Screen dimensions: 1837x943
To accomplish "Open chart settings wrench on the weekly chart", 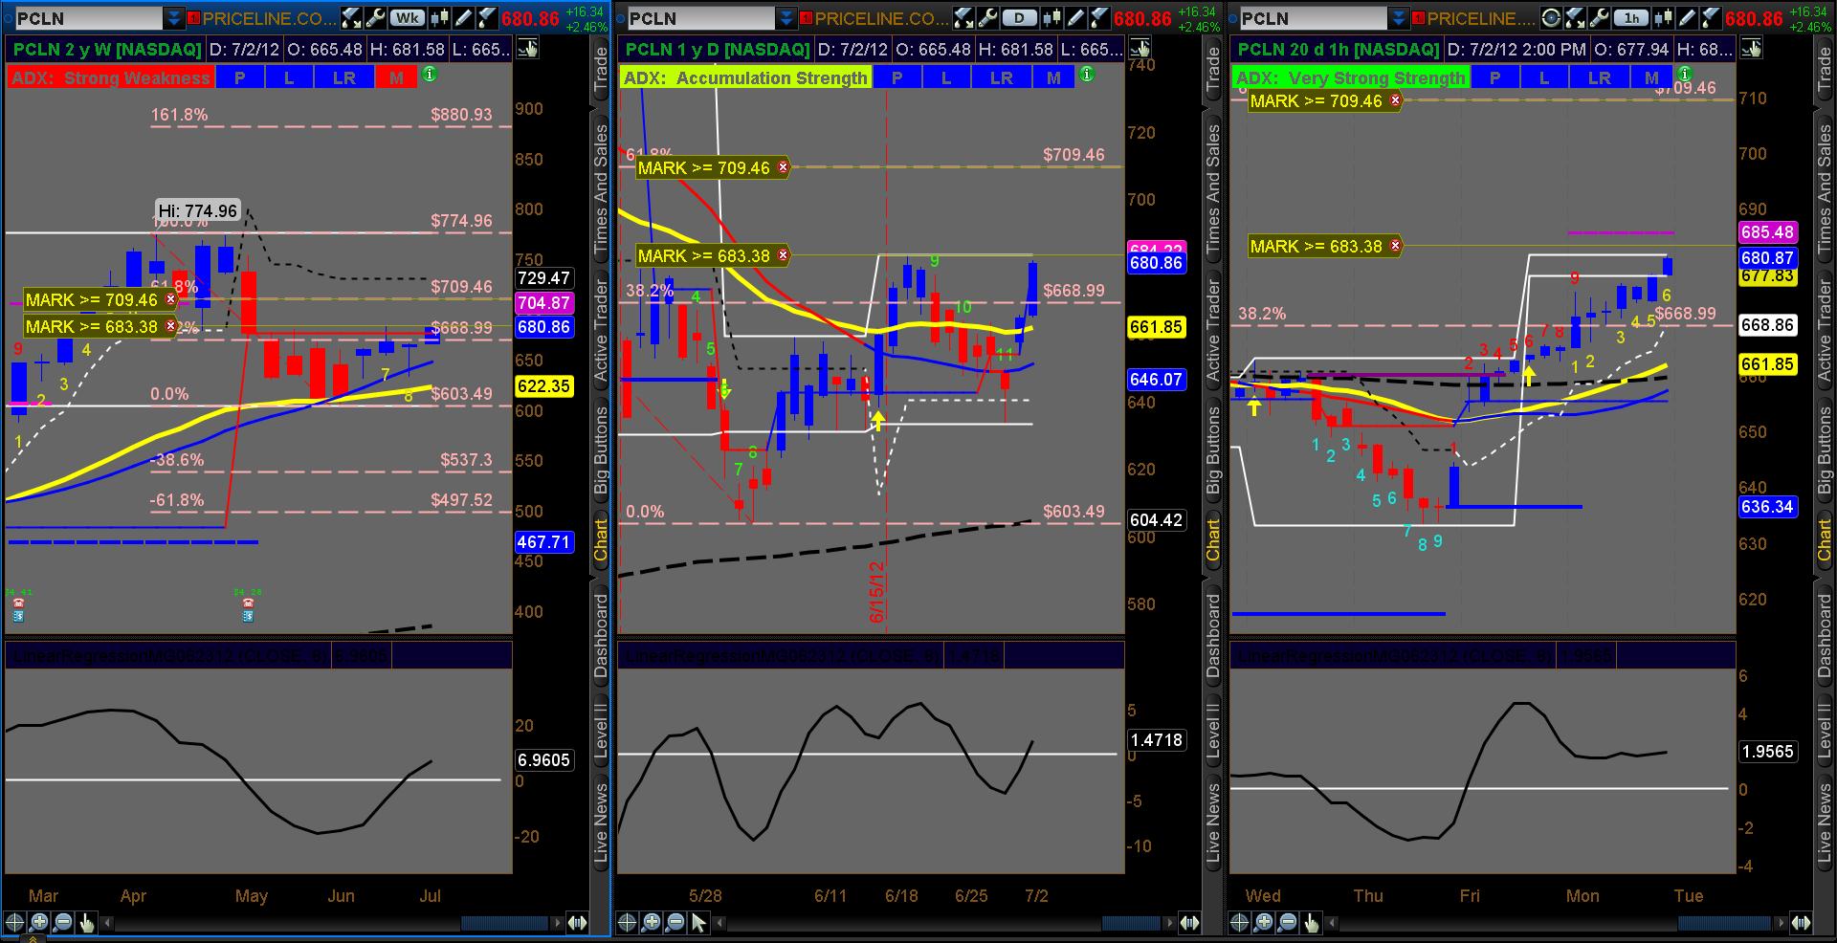I will [375, 17].
